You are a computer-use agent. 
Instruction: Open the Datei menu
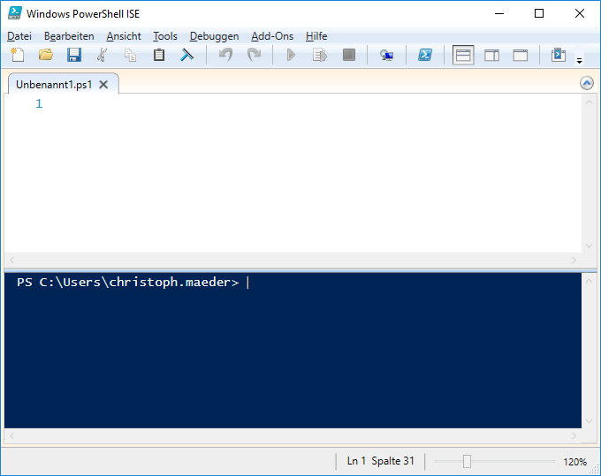pos(19,36)
